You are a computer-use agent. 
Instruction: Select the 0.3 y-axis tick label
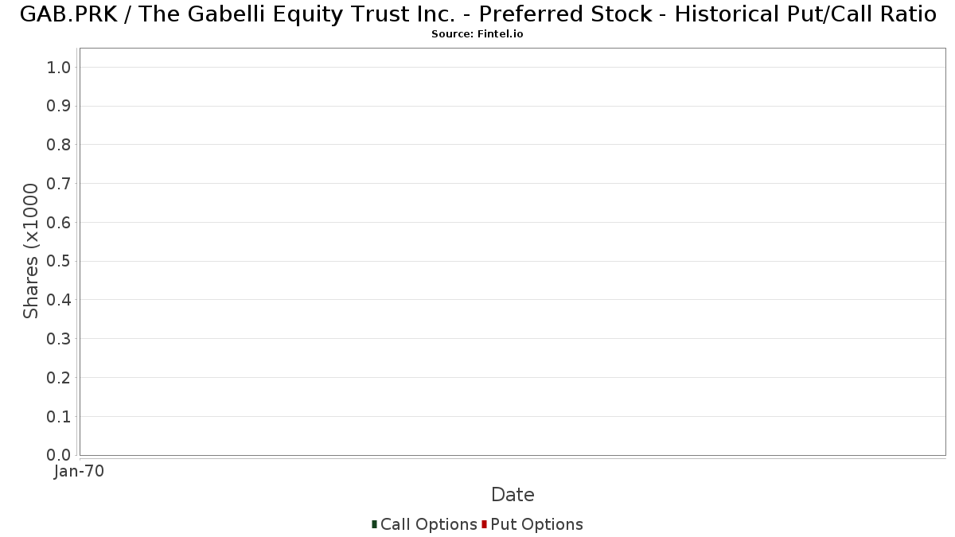(x=59, y=339)
